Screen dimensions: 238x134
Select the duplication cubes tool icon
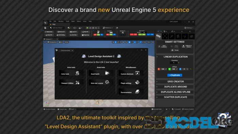click(159, 36)
